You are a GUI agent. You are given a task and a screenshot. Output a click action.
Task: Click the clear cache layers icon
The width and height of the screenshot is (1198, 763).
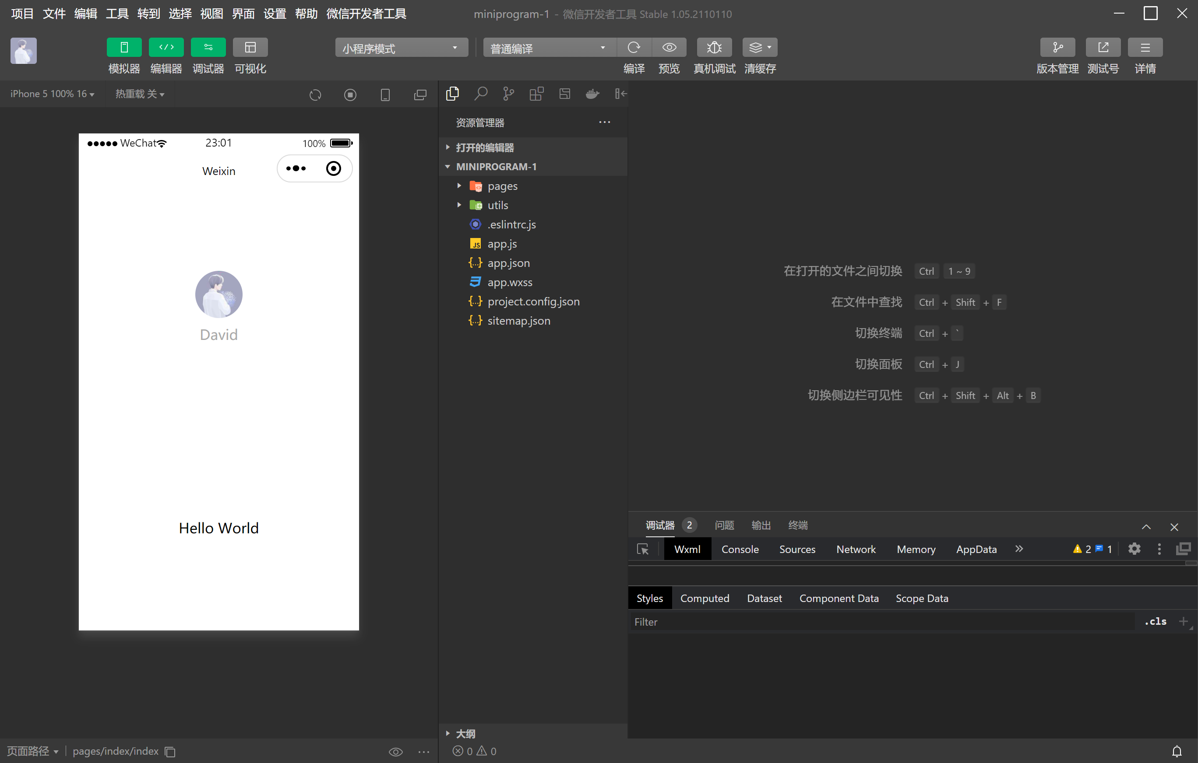[755, 48]
